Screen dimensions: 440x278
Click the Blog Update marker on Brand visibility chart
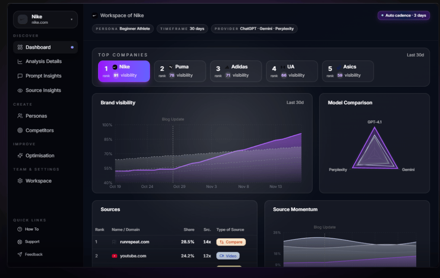173,119
